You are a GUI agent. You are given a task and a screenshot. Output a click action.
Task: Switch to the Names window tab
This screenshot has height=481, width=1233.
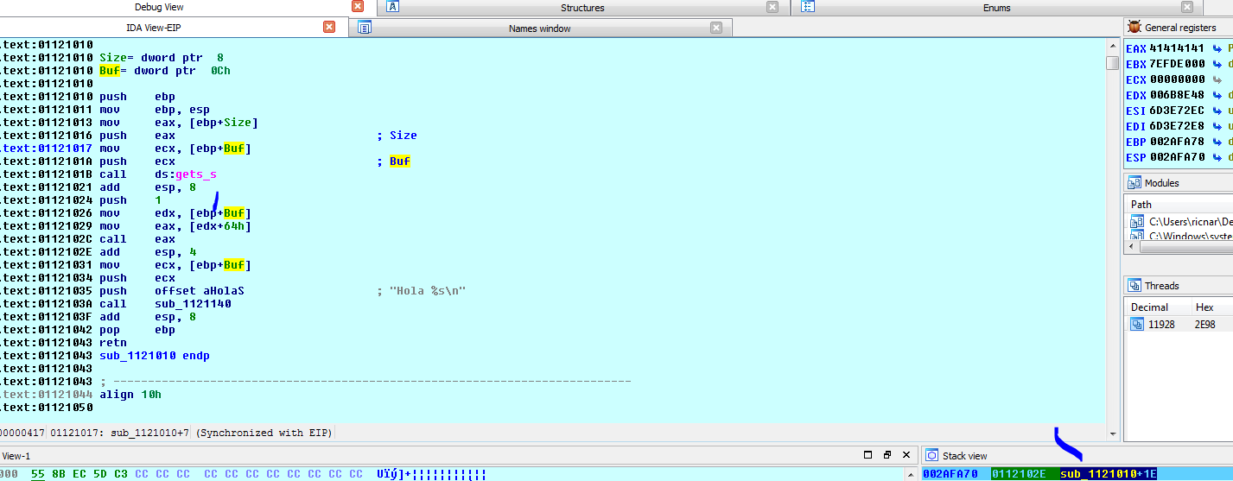pos(539,28)
